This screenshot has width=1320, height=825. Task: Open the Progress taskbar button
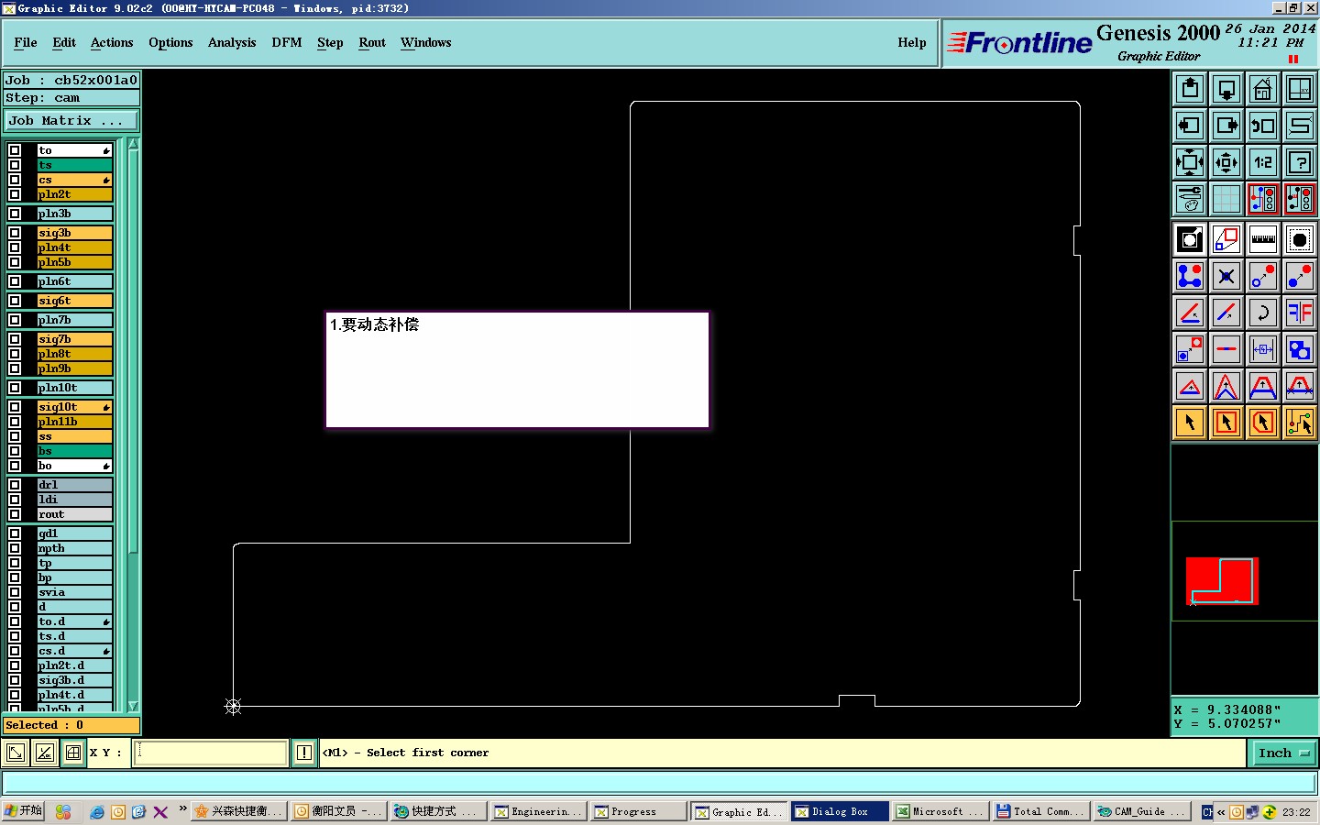point(638,811)
